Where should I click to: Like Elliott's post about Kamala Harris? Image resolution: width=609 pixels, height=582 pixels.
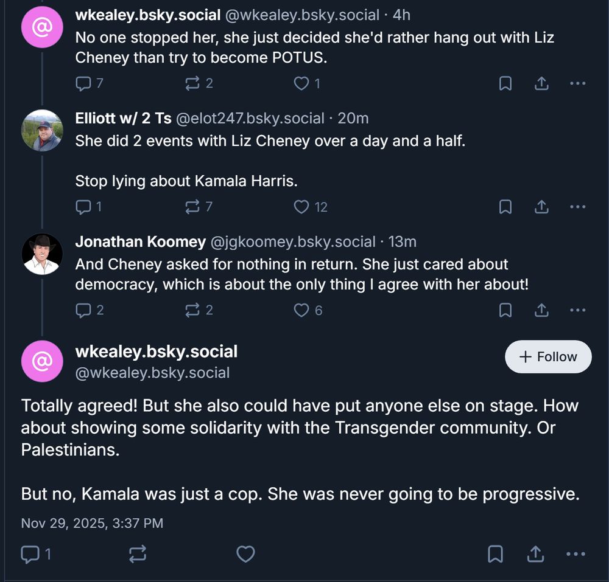(301, 207)
